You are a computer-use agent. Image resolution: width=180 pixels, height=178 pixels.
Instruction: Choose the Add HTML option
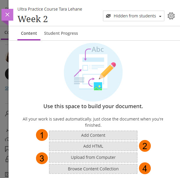click(x=93, y=146)
